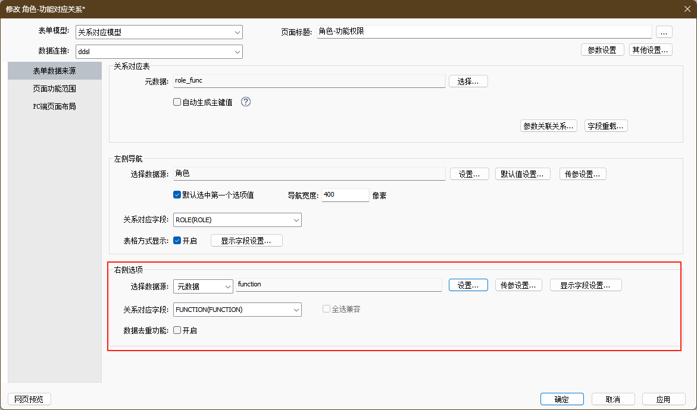The height and width of the screenshot is (410, 697).
Task: Click the 导航宽度 input field
Action: pos(345,195)
